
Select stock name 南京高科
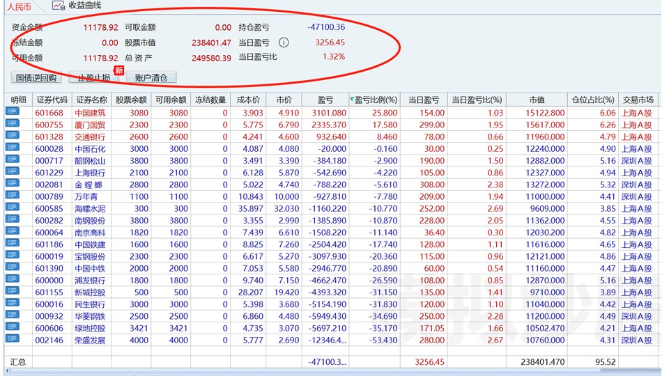(x=90, y=233)
